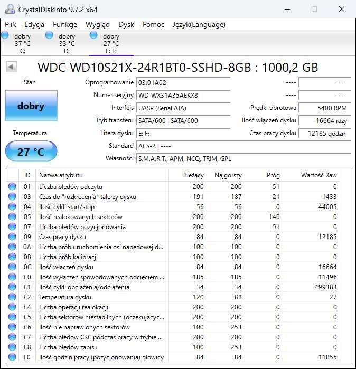Select the row Liczba prób kalibracji

[173, 257]
